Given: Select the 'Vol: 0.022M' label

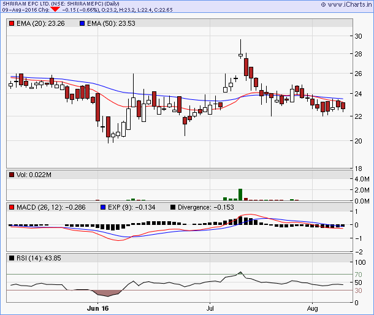Looking at the screenshot, I should pos(34,175).
